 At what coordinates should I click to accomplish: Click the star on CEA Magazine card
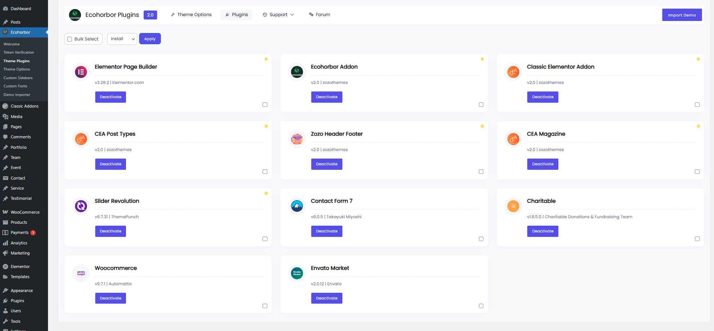tap(698, 126)
